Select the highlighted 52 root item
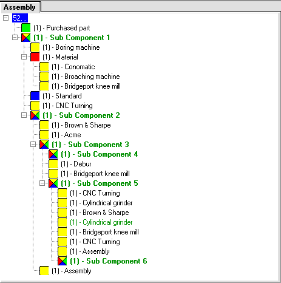This screenshot has height=283, width=281. point(20,18)
